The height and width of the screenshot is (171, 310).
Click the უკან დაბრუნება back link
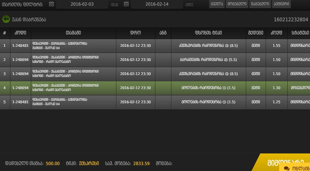point(29,19)
